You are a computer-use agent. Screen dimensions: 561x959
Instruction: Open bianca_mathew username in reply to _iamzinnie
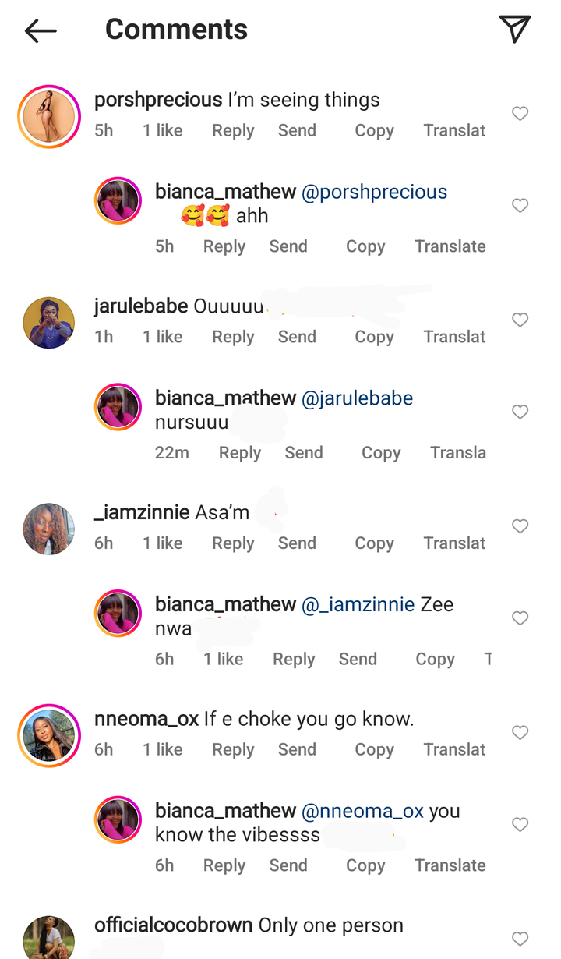coord(225,604)
